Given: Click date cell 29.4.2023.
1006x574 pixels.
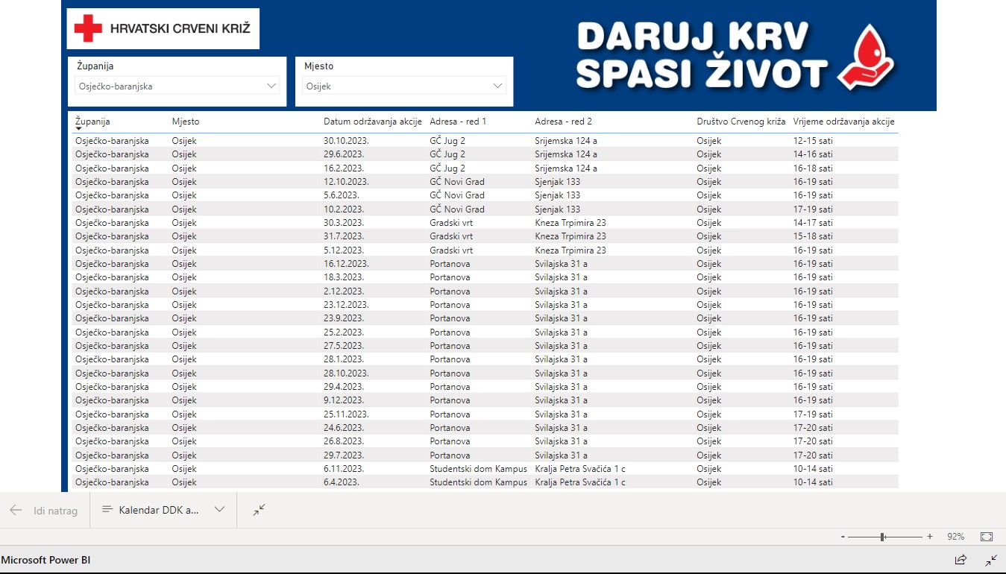Looking at the screenshot, I should [344, 387].
